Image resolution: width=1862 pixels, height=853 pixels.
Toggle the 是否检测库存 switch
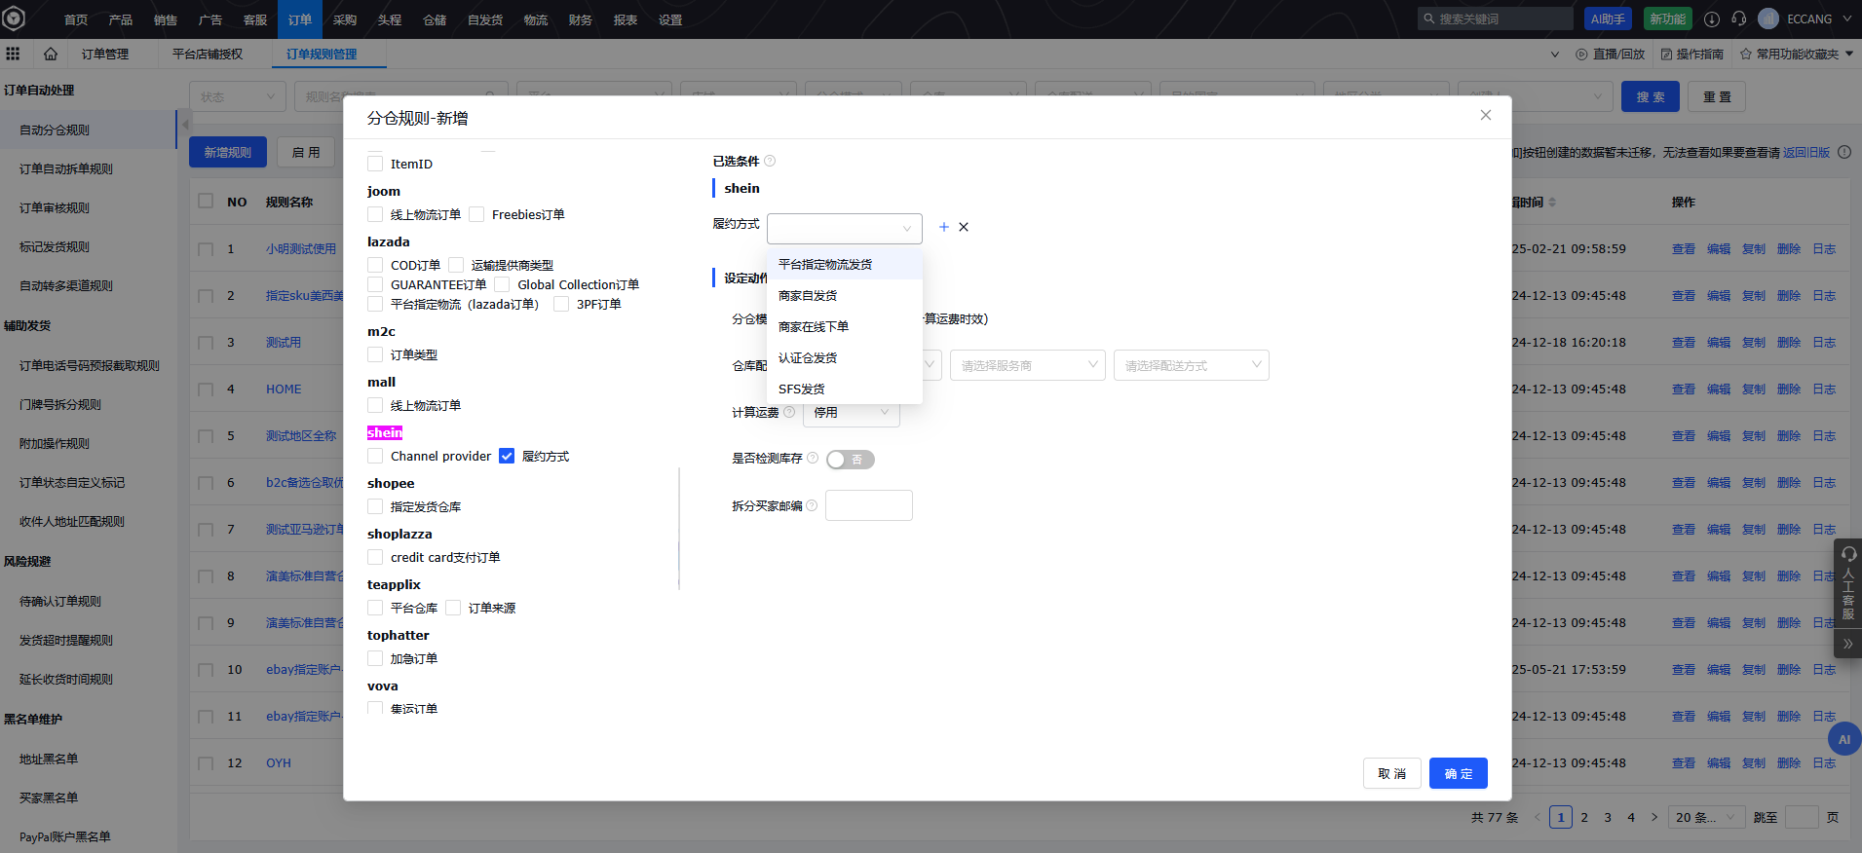tap(850, 460)
